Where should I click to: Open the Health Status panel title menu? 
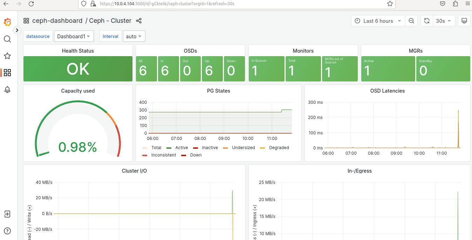click(78, 51)
